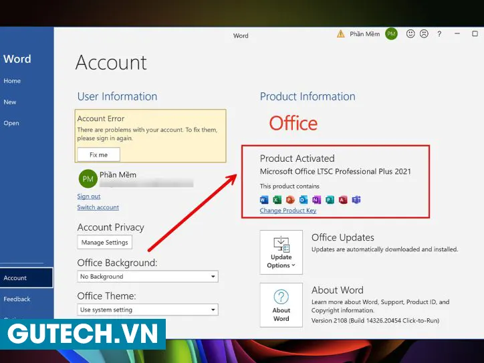
Task: Open Manage Settings under Account Privacy
Action: [x=105, y=242]
